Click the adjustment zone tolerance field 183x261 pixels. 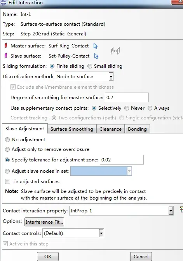[122, 160]
